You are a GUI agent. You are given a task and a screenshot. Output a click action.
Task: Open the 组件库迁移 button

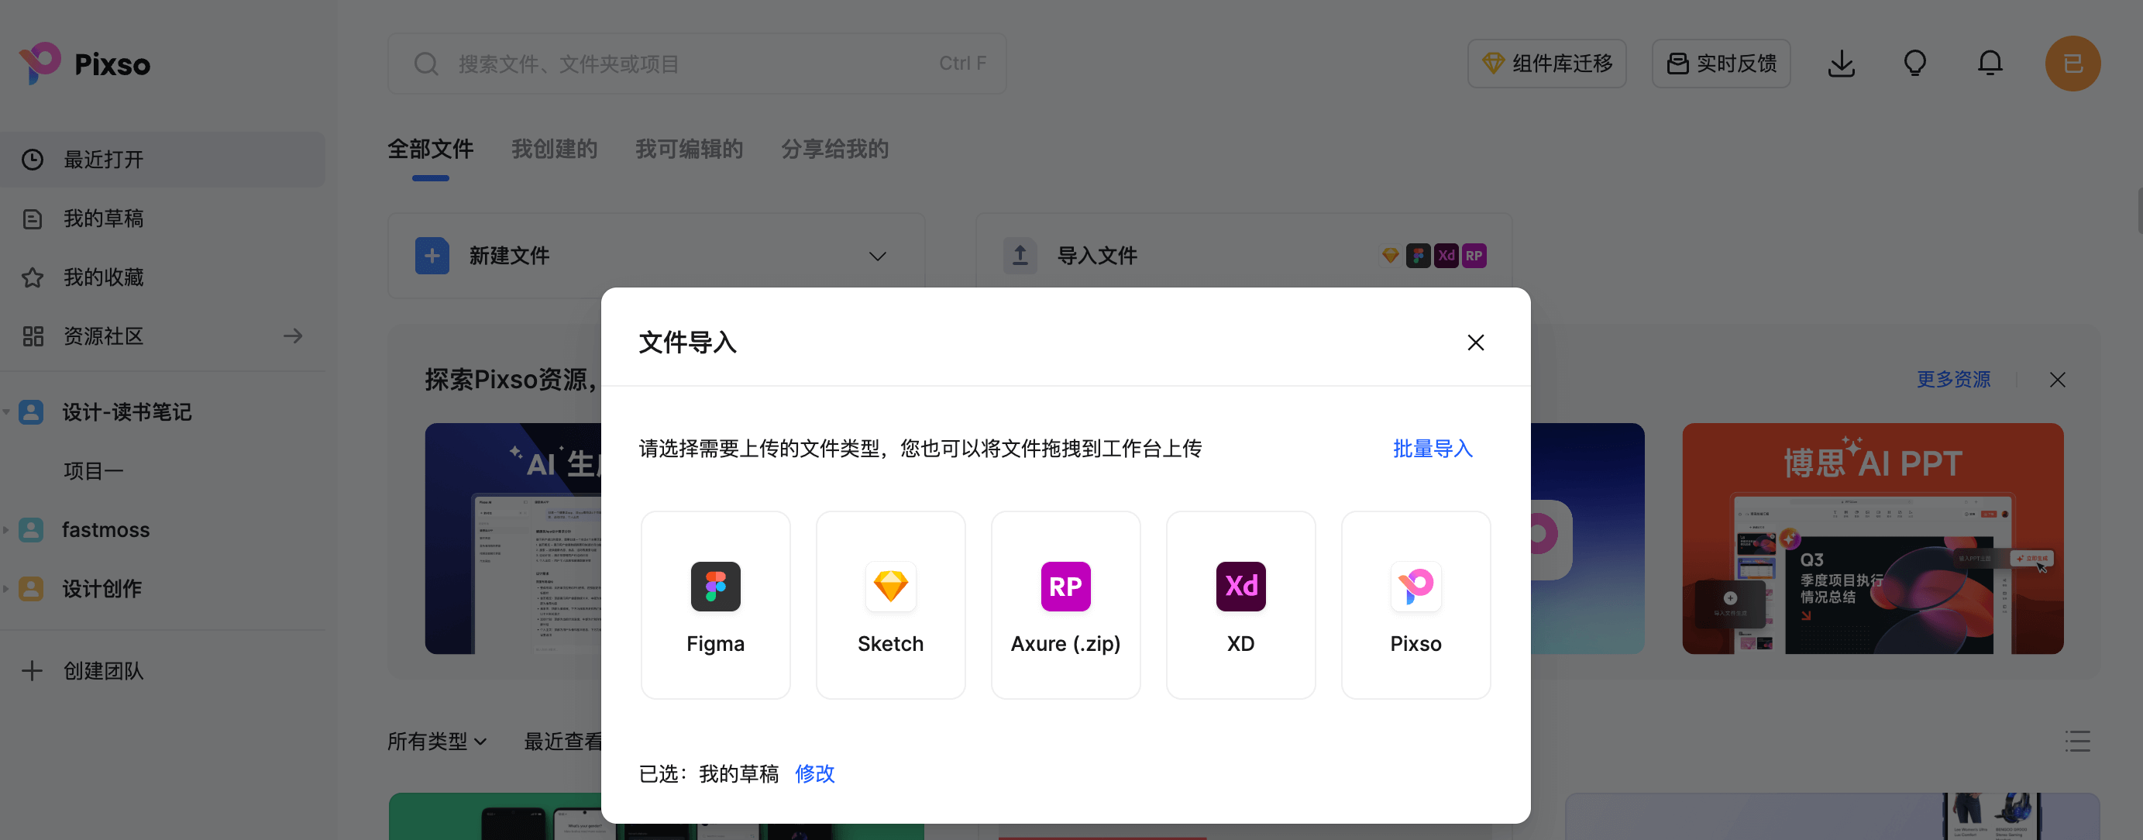pos(1546,64)
